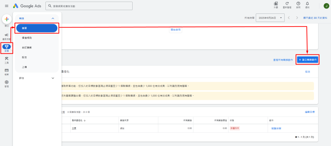This screenshot has height=146, width=331.
Task: Select the Goals trophy icon
Action: pyautogui.click(x=7, y=48)
